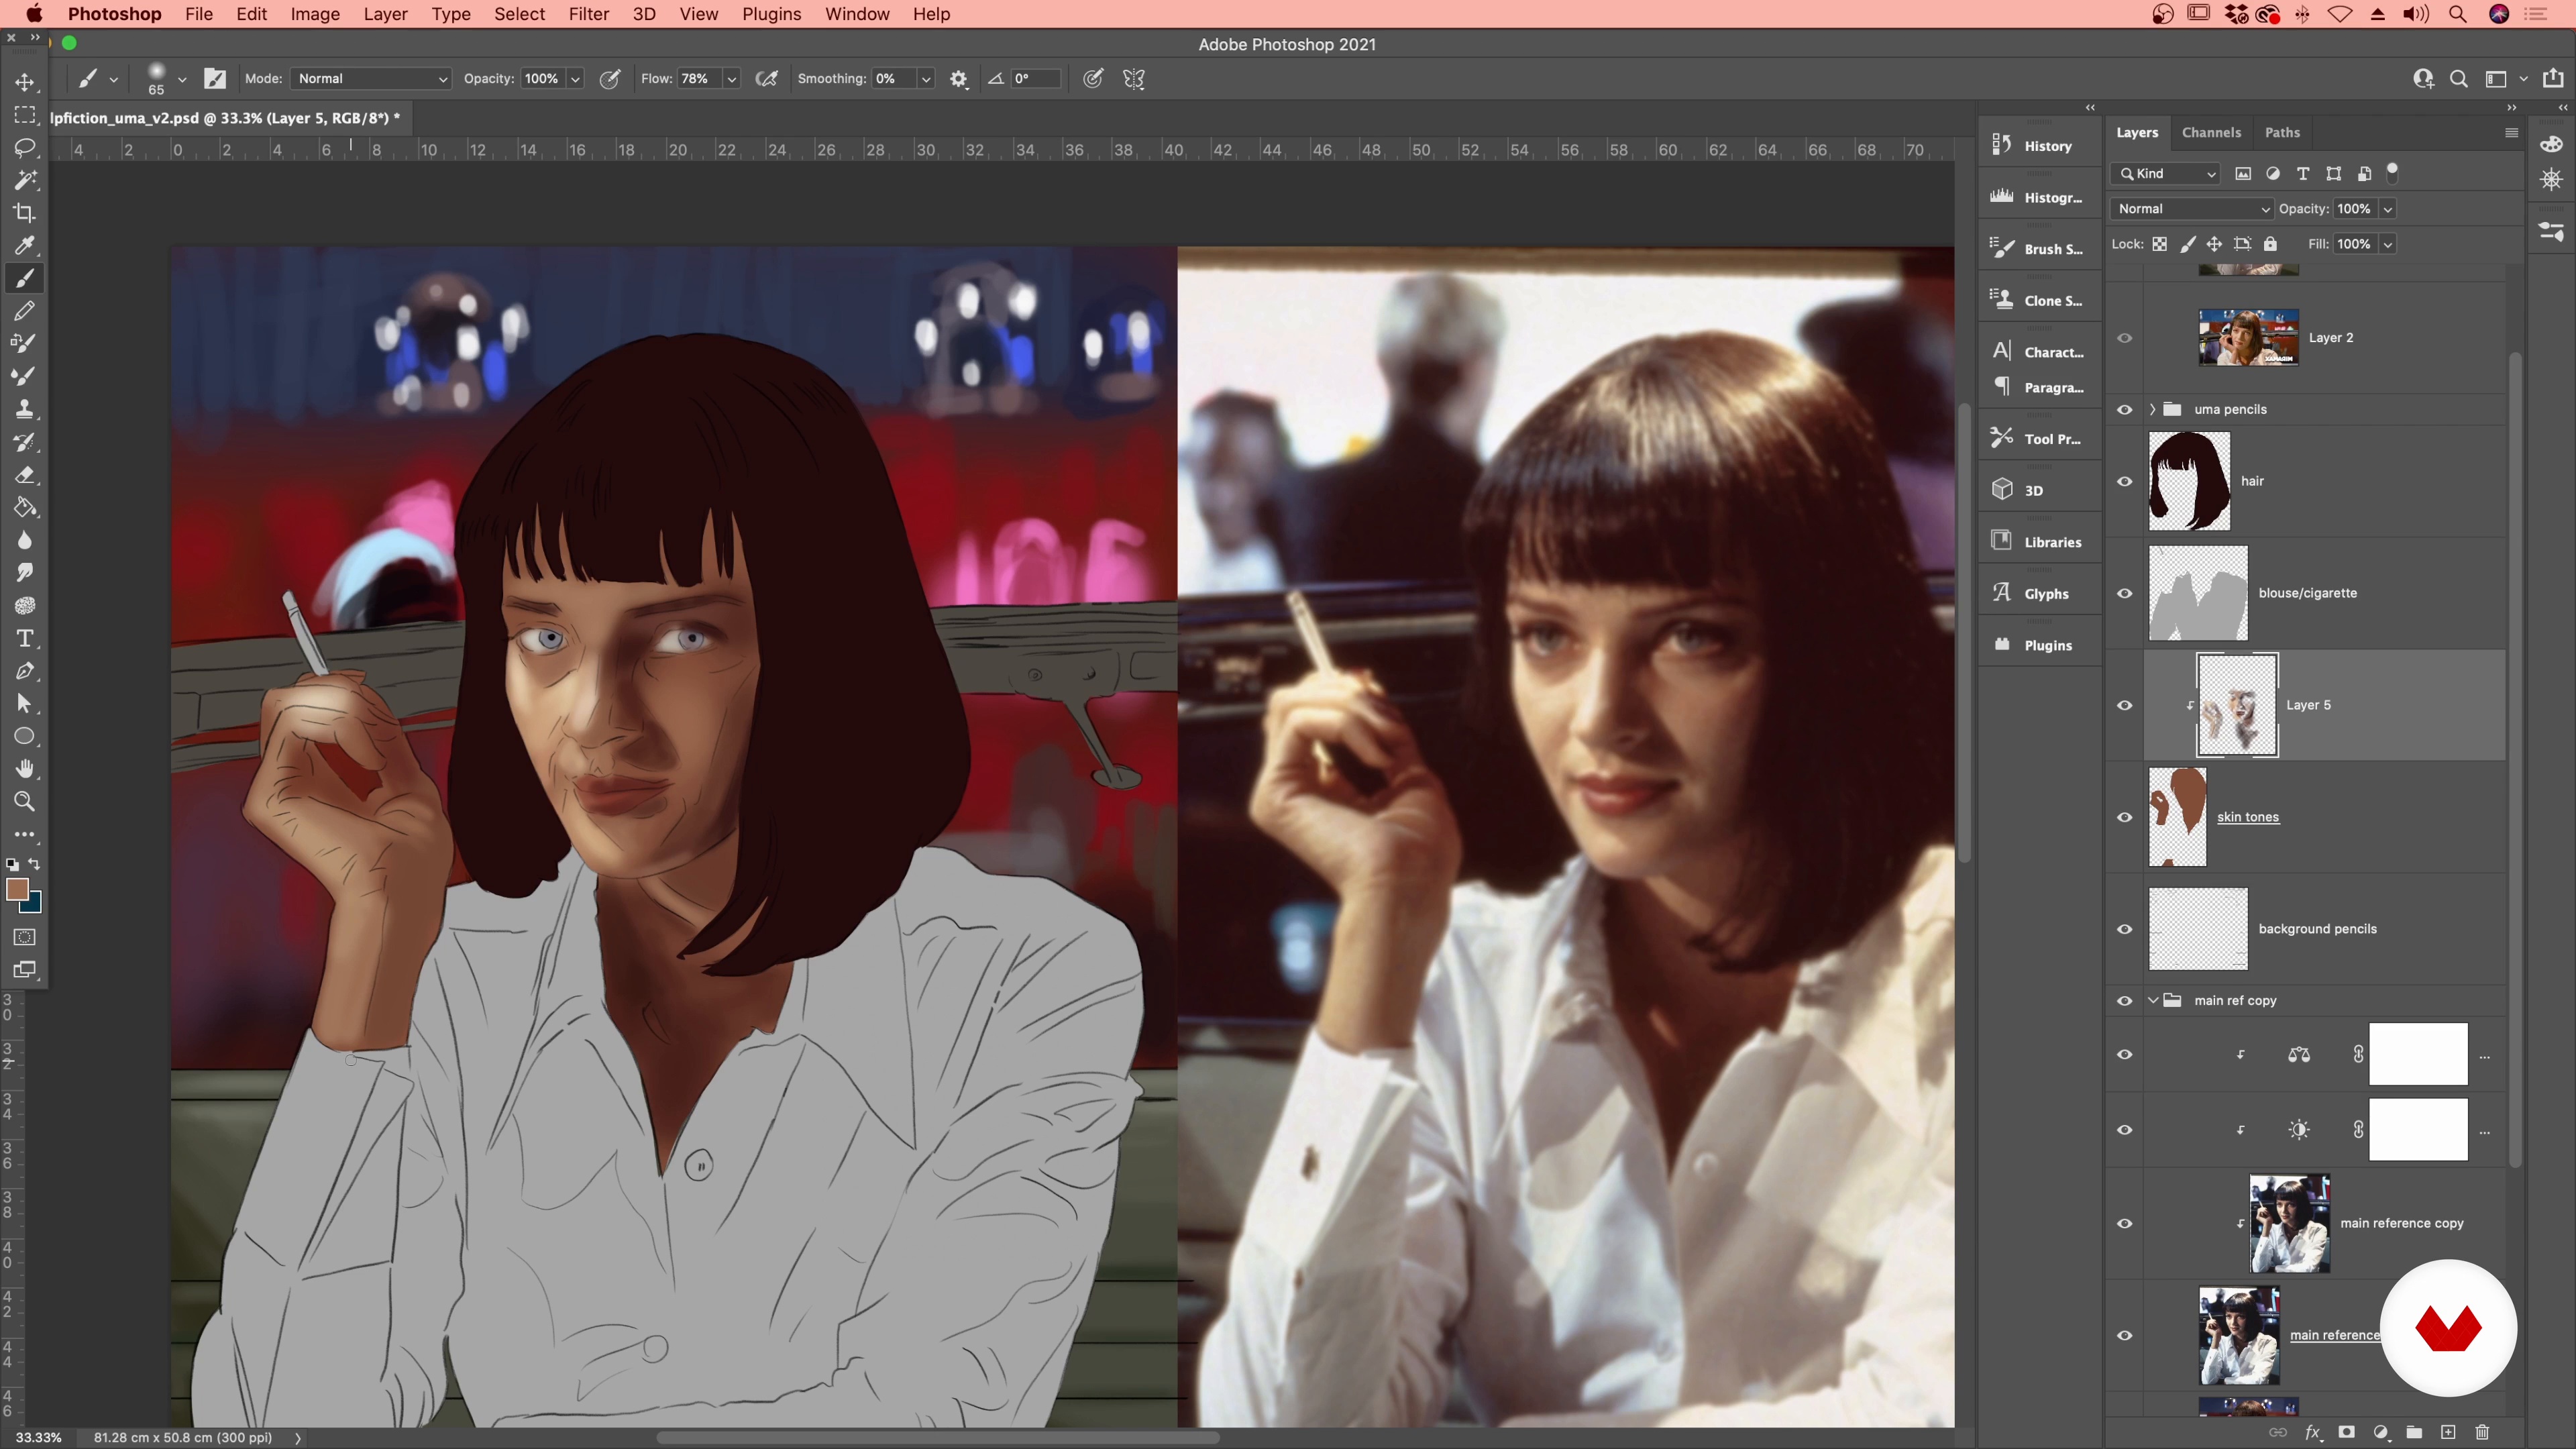Select the Eyedropper tool
The image size is (2576, 1449).
(x=25, y=245)
